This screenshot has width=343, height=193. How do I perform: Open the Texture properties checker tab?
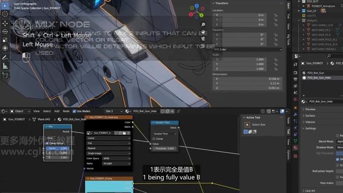click(x=295, y=156)
